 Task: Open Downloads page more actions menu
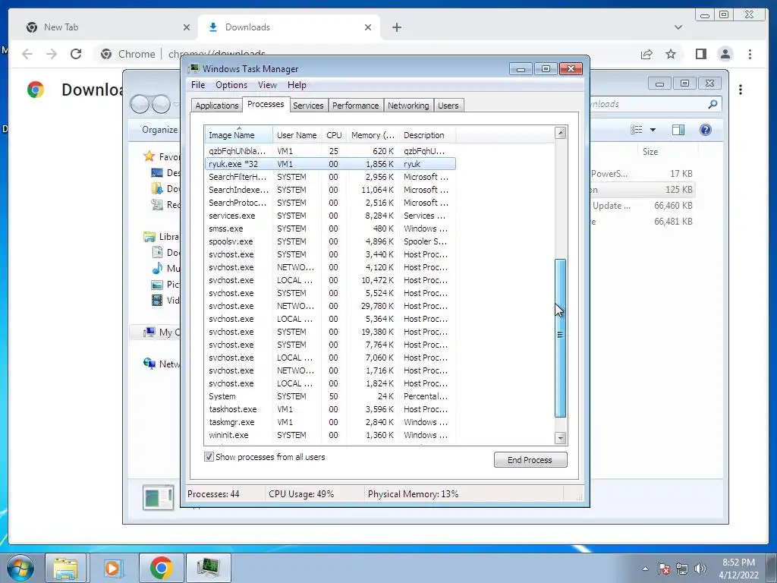pos(741,90)
